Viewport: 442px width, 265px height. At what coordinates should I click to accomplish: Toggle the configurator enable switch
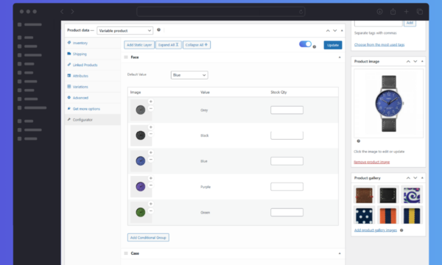coord(305,44)
